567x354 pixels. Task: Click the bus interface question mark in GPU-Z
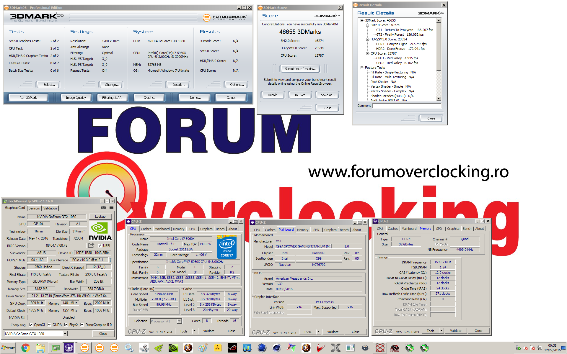110,260
